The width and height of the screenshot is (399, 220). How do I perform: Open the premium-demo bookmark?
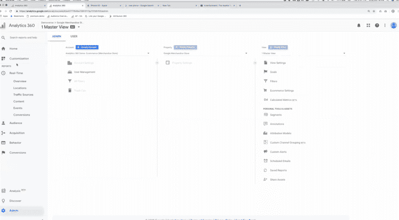coord(36,16)
